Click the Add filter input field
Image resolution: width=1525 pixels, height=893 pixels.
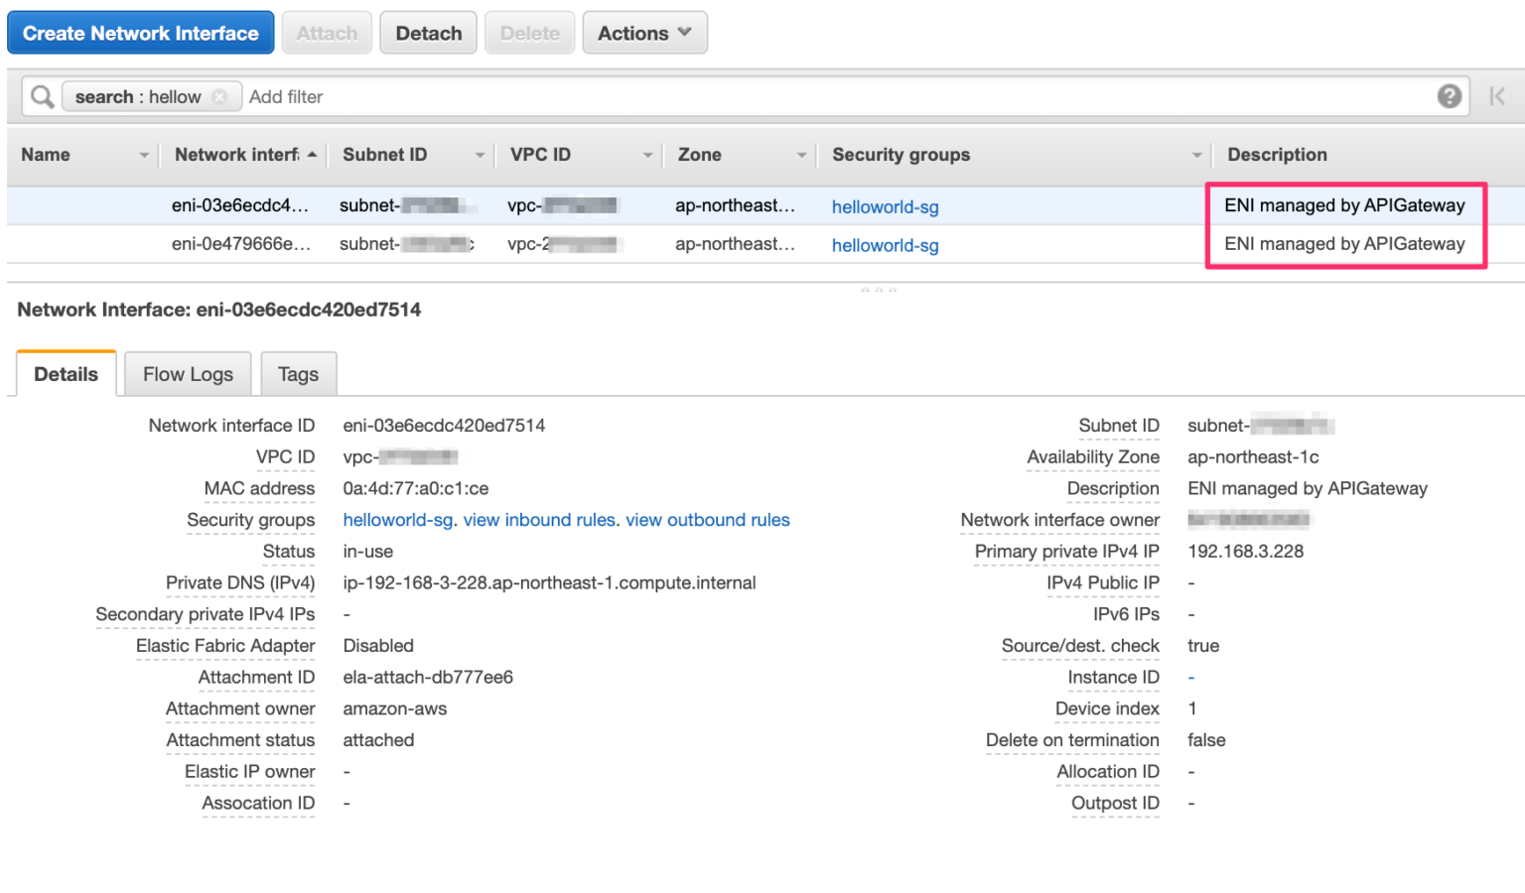pyautogui.click(x=286, y=96)
